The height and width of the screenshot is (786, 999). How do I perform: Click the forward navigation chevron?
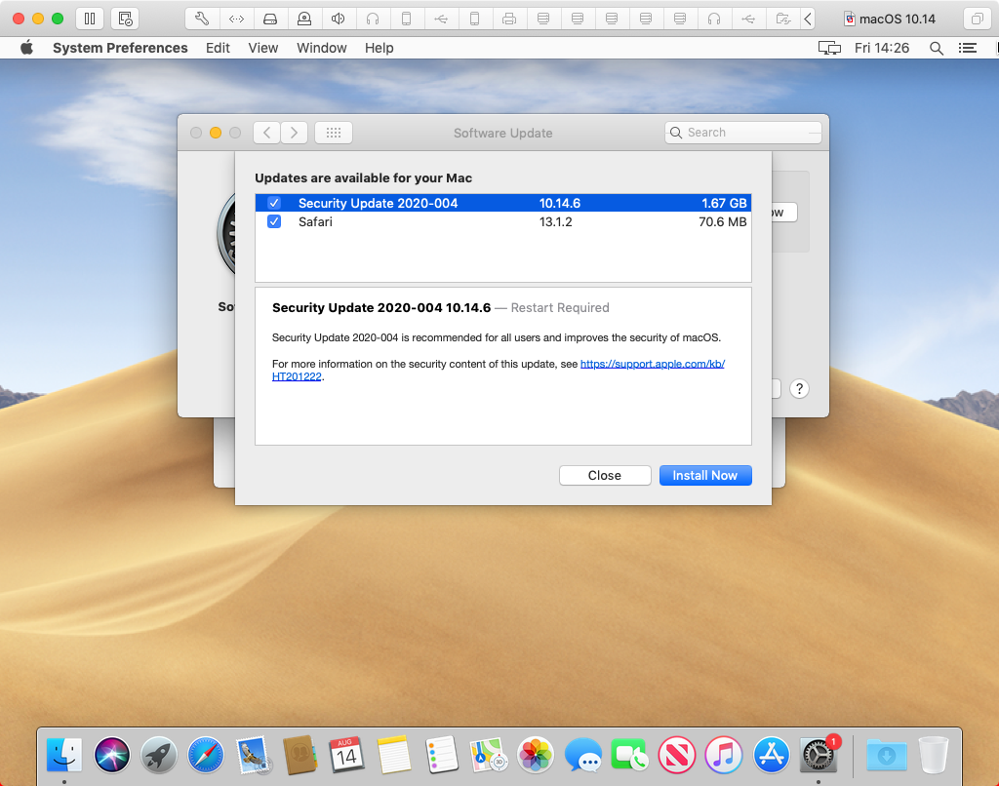pos(294,132)
